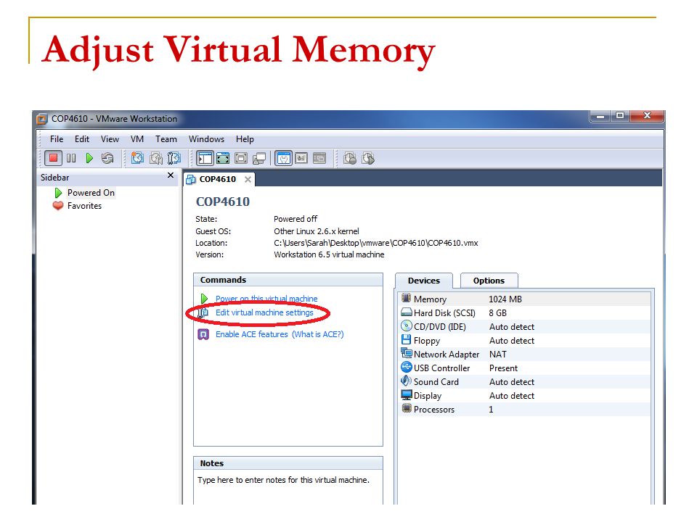Image resolution: width=697 pixels, height=522 pixels.
Task: Open the VM menu
Action: point(137,139)
